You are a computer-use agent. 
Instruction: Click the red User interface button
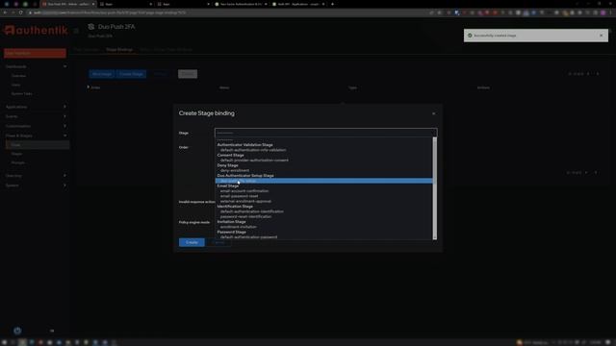[35, 53]
